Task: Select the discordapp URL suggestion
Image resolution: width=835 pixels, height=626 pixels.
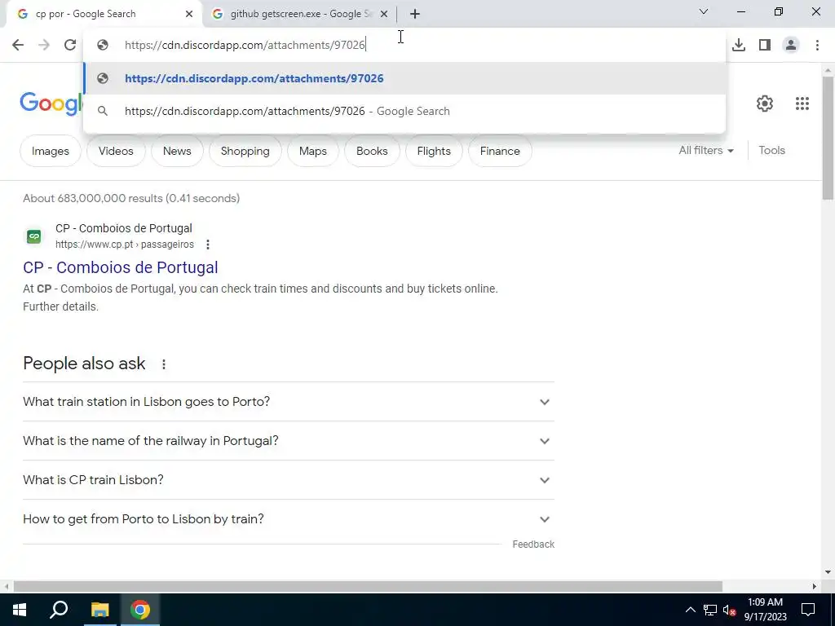Action: point(404,78)
